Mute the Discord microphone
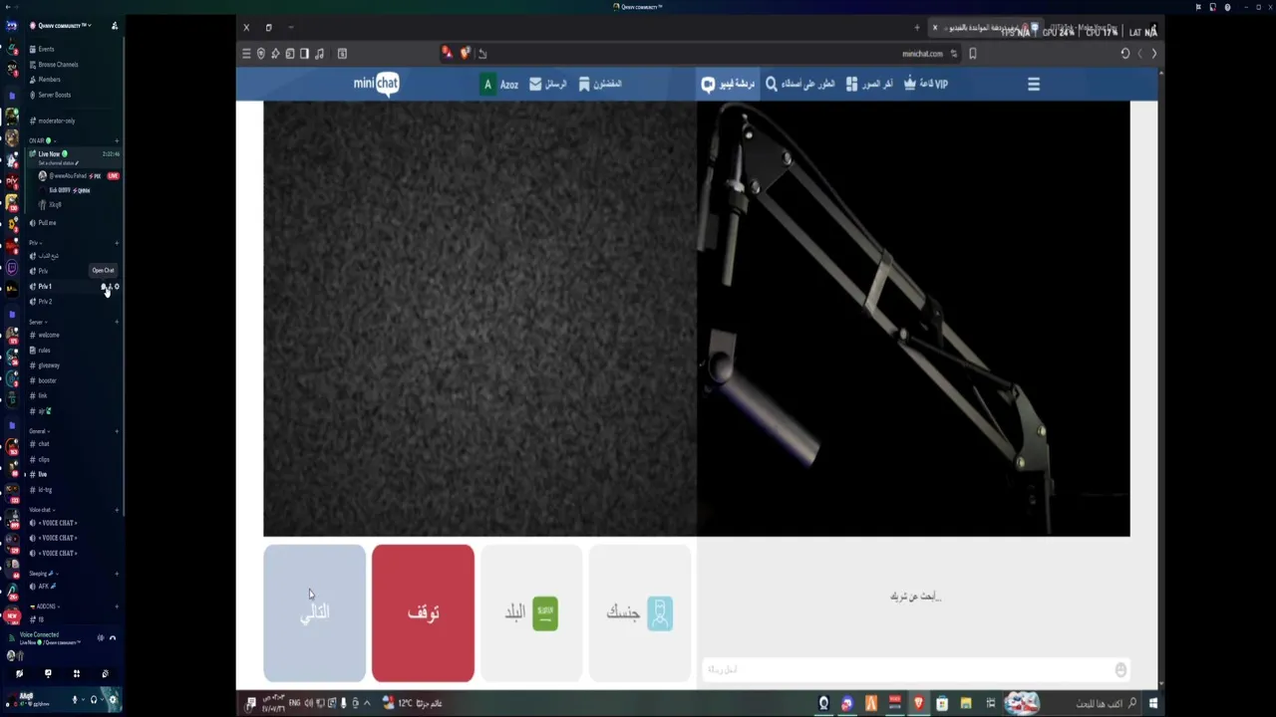 [75, 700]
